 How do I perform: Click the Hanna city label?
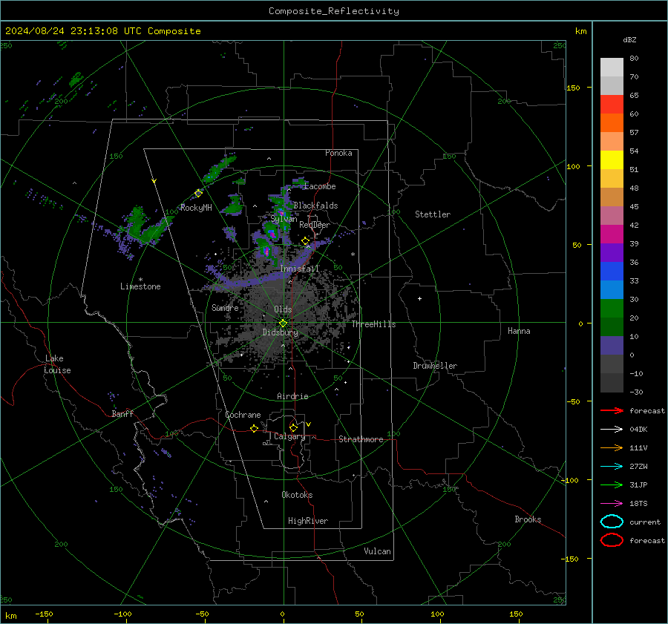coord(519,331)
